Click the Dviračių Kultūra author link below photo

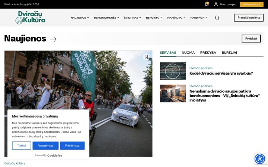(x=15, y=163)
